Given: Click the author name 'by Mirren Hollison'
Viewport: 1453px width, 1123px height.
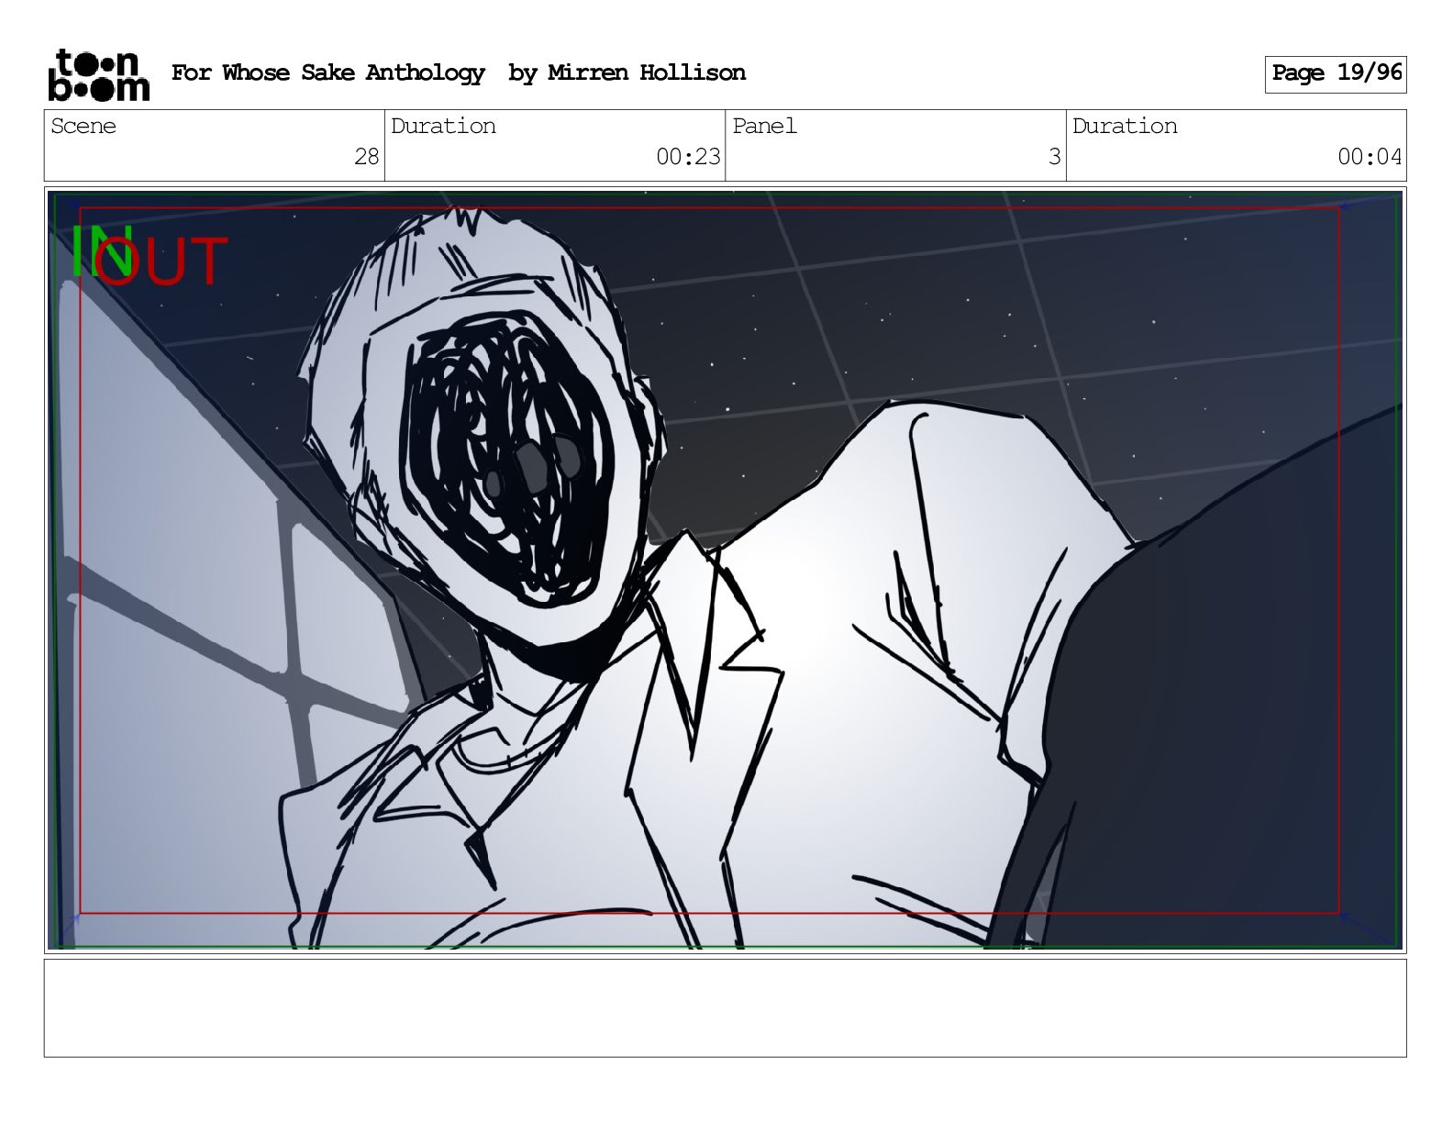Looking at the screenshot, I should (x=627, y=72).
